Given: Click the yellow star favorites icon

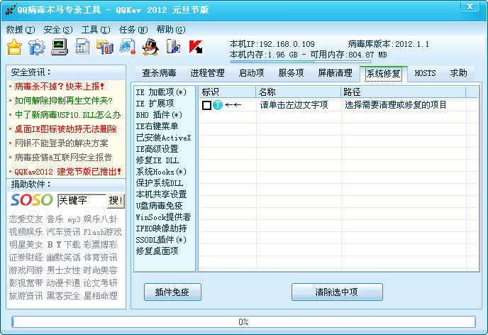Looking at the screenshot, I should coord(14,47).
